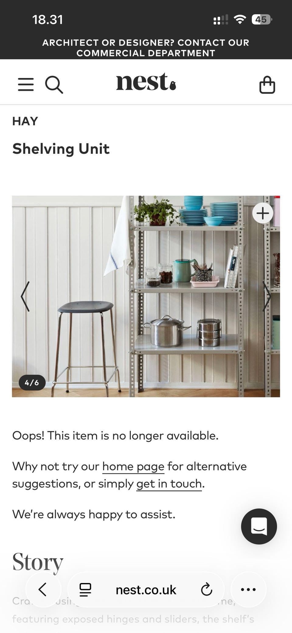
Task: Go back with browser back arrow
Action: (x=43, y=589)
